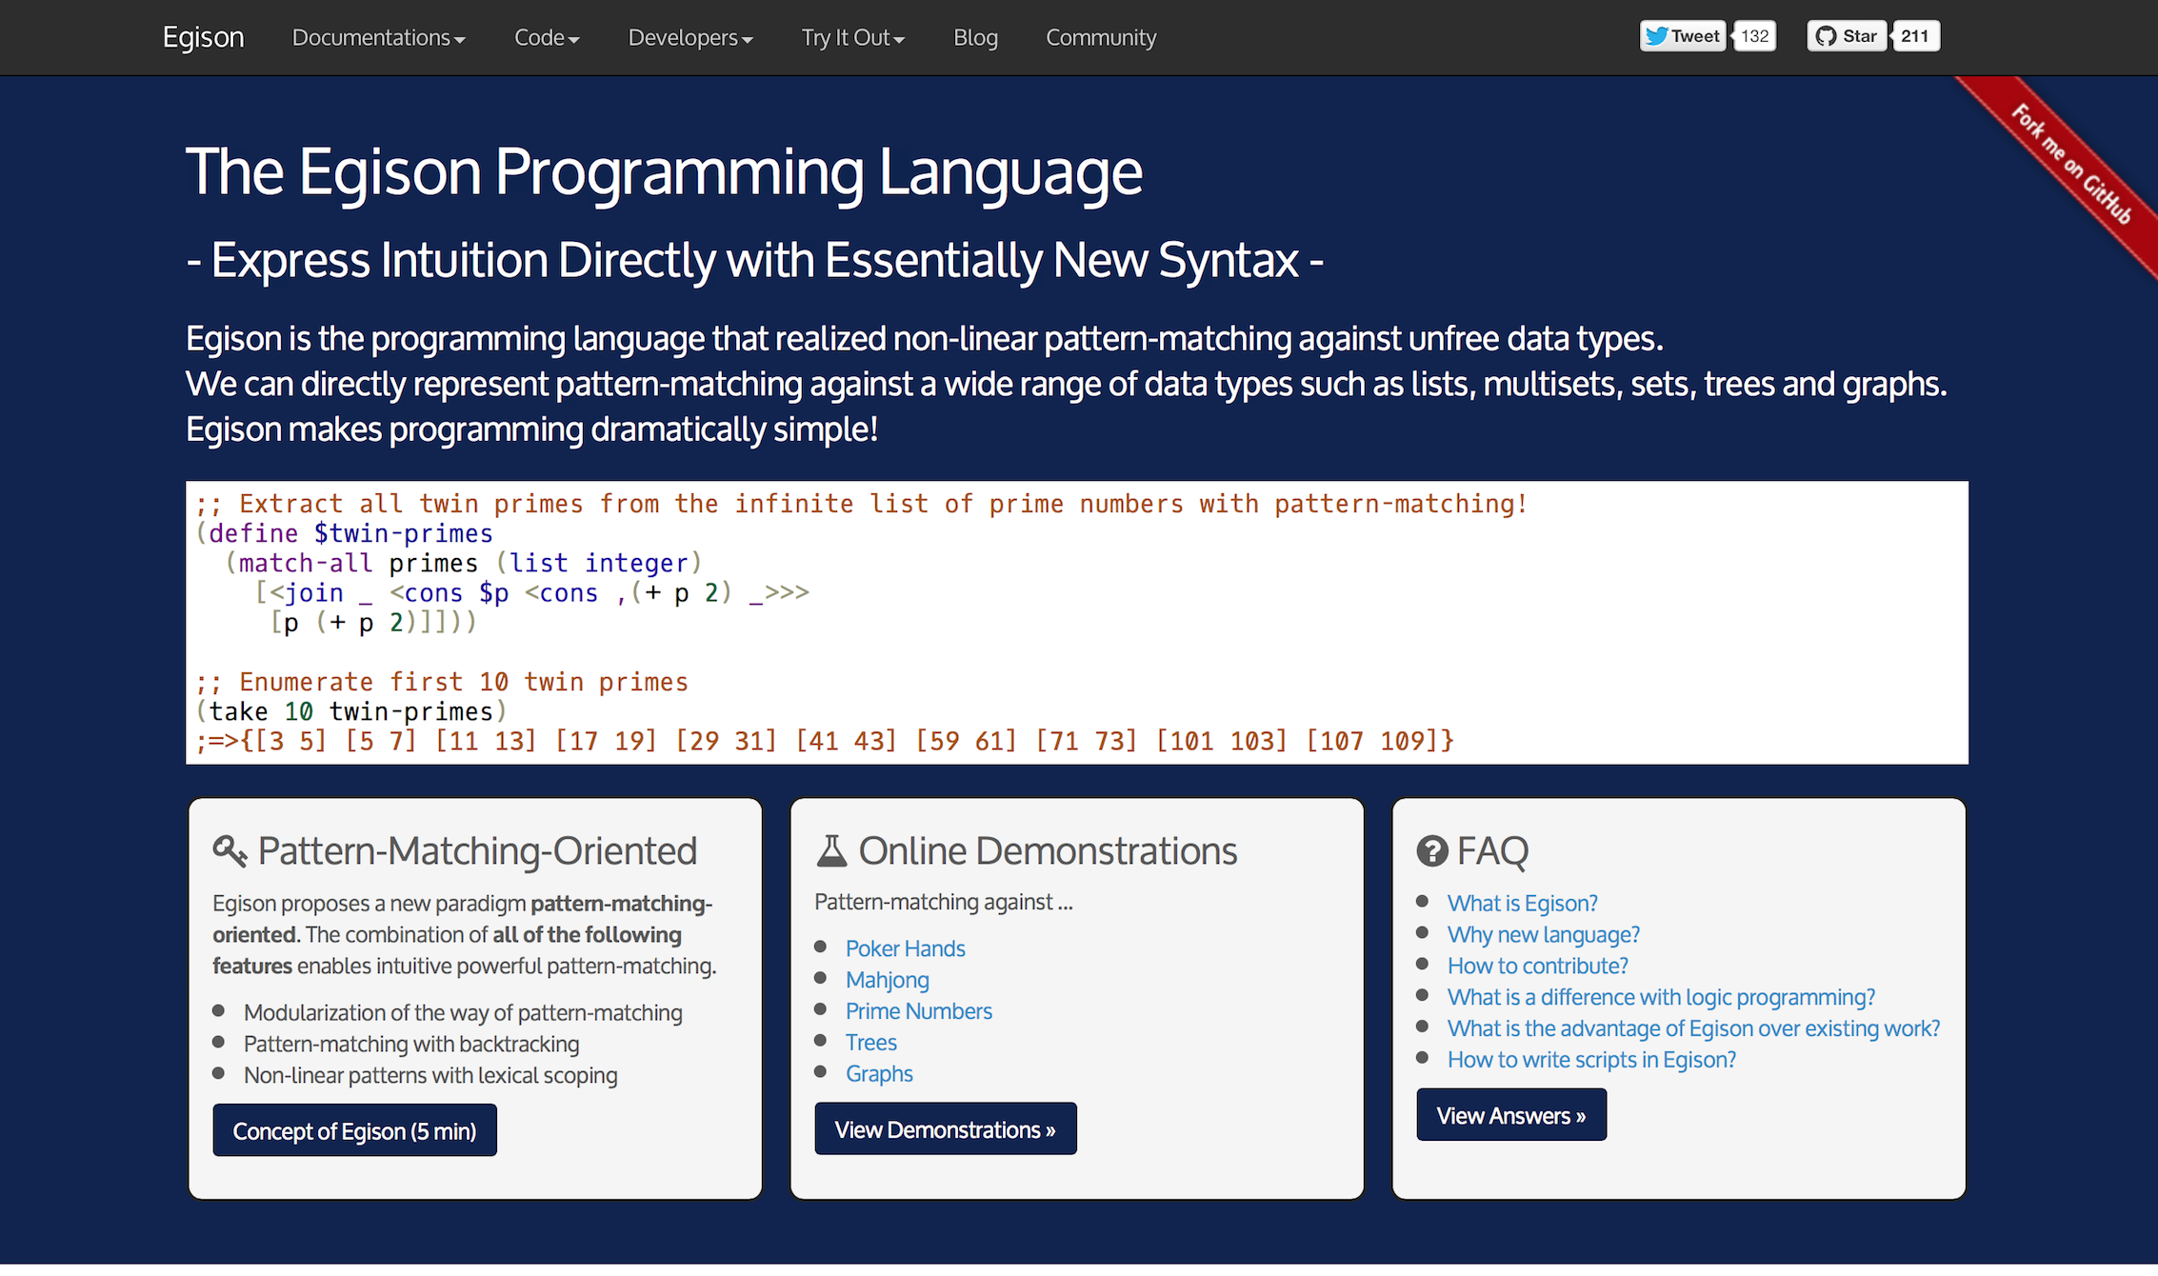Expand the Code dropdown menu

(x=547, y=37)
